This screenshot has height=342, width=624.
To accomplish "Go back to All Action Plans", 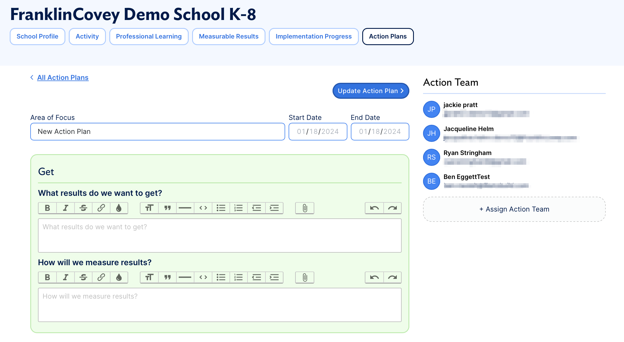I will pos(63,78).
